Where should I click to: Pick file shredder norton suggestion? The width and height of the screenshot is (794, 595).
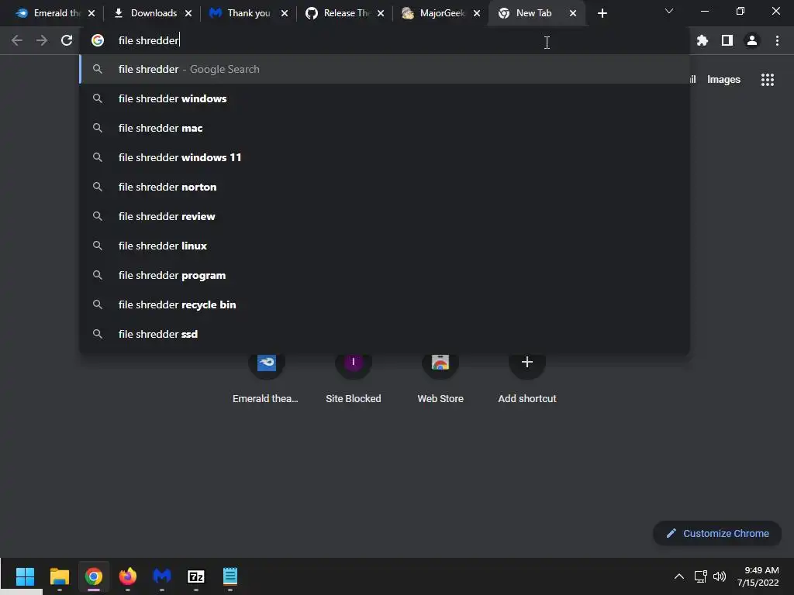pos(385,187)
